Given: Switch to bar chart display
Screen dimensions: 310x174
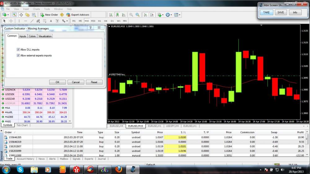Looking at the screenshot, I should pos(111,15).
